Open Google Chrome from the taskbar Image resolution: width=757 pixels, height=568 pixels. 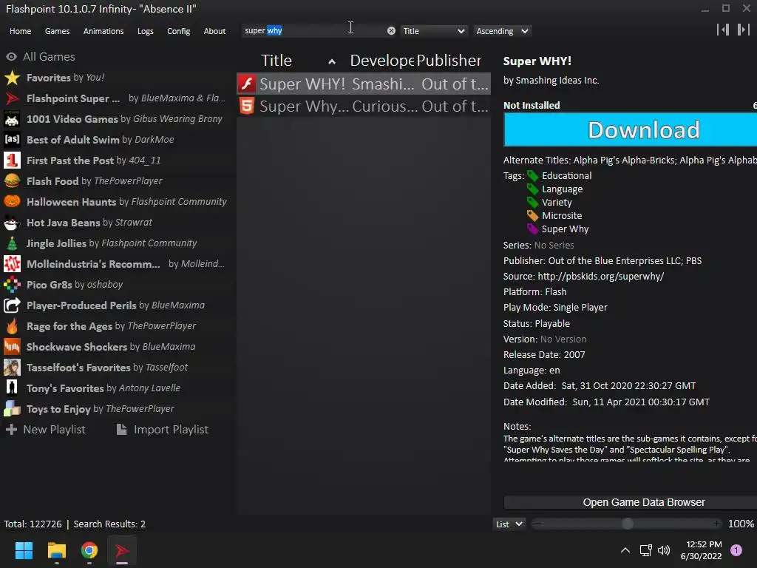(89, 550)
